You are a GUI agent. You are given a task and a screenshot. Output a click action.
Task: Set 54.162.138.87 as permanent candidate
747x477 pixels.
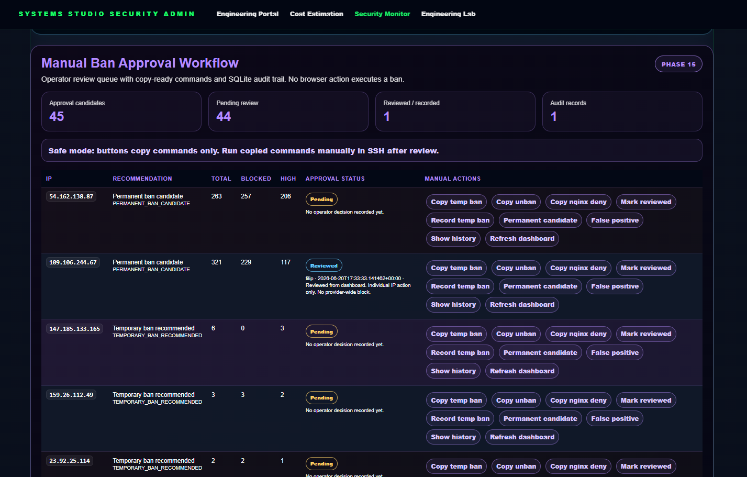pyautogui.click(x=540, y=220)
